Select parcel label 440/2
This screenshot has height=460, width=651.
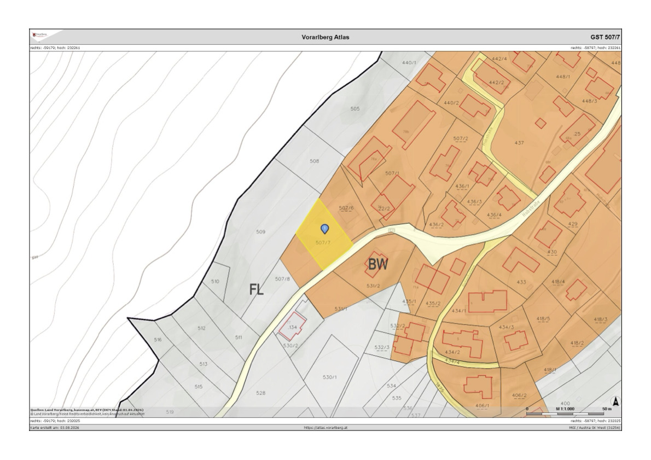[451, 103]
